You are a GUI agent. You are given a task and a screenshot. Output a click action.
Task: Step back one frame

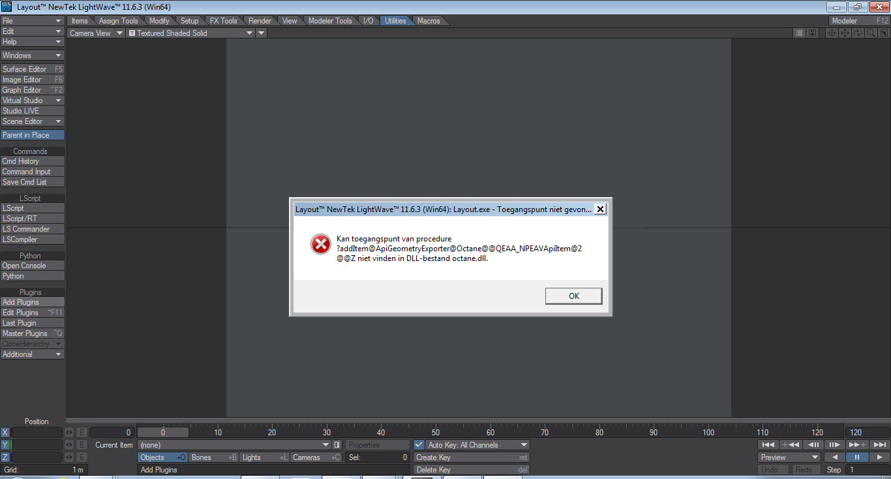click(x=813, y=445)
